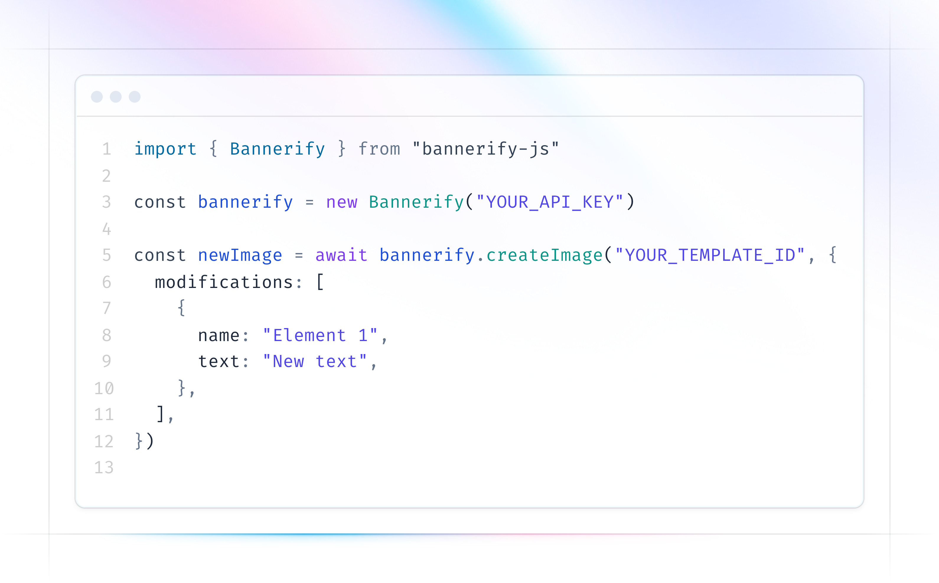This screenshot has width=939, height=583.
Task: Click the 'const' keyword on line 3
Action: click(x=160, y=202)
